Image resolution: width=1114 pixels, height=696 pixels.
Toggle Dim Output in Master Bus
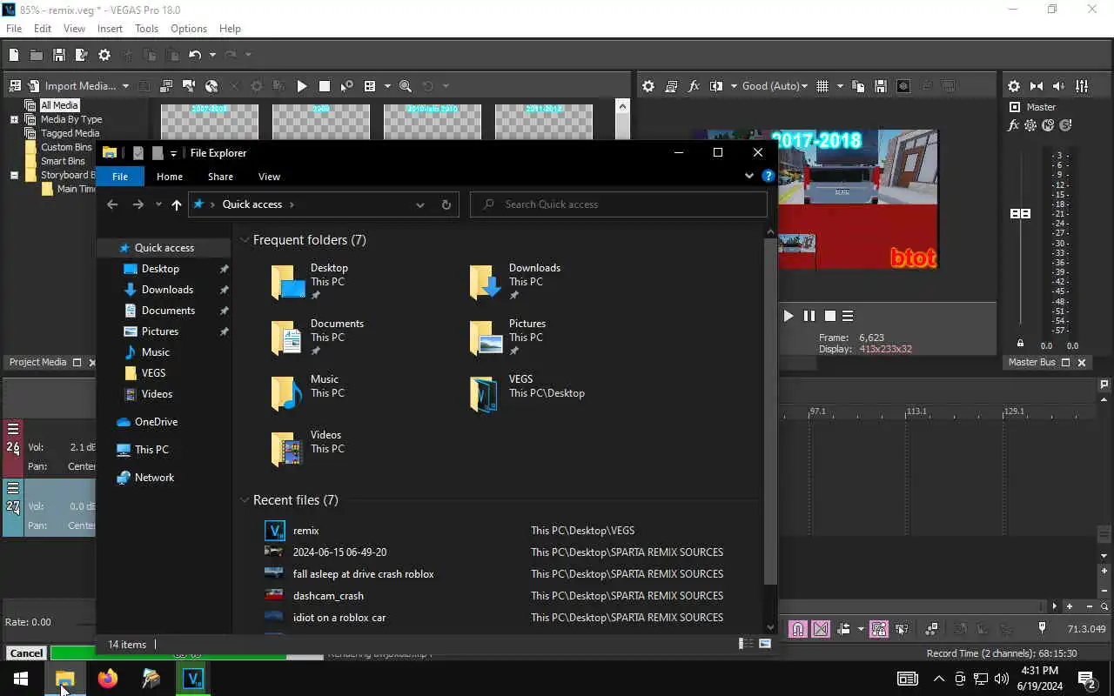1059,86
